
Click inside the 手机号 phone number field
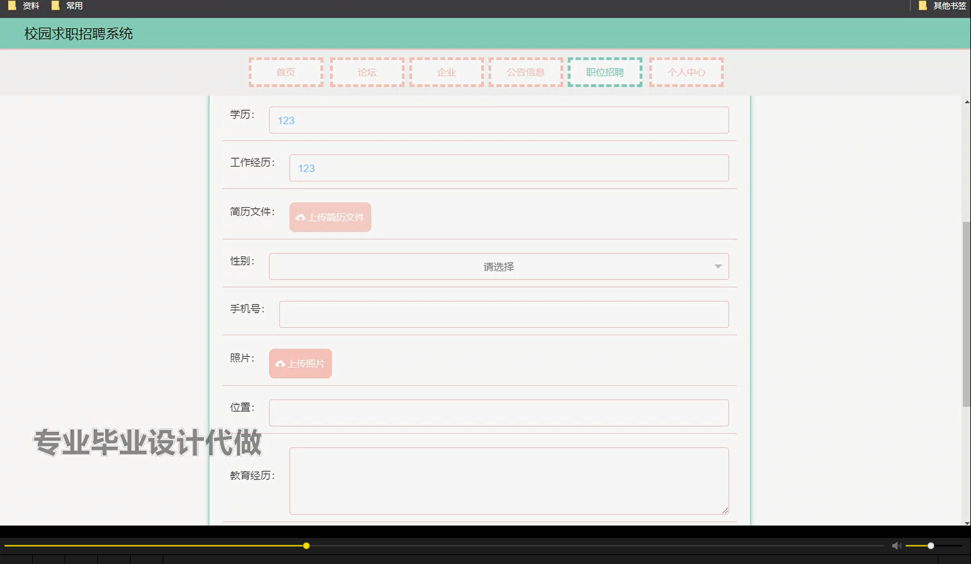point(504,314)
